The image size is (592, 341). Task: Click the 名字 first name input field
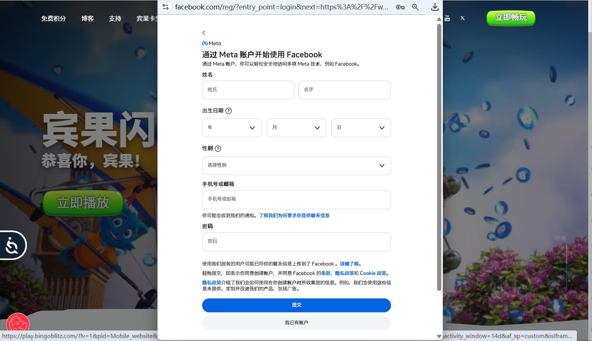(x=345, y=90)
